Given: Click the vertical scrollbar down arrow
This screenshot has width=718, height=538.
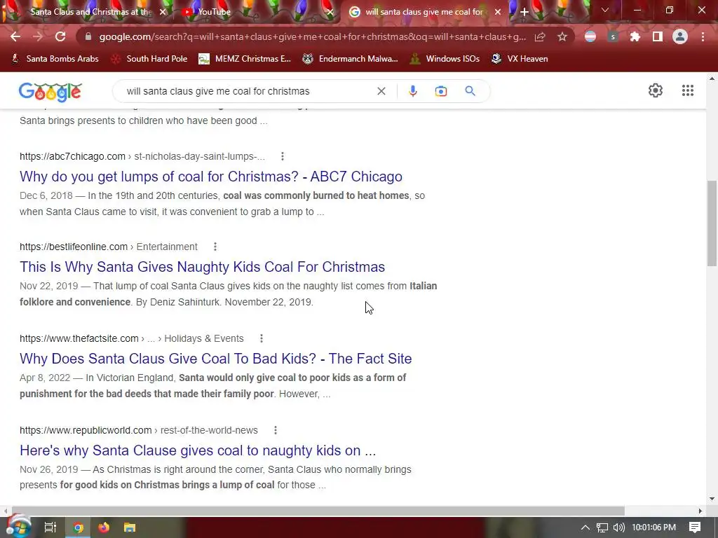Looking at the screenshot, I should pyautogui.click(x=712, y=499).
